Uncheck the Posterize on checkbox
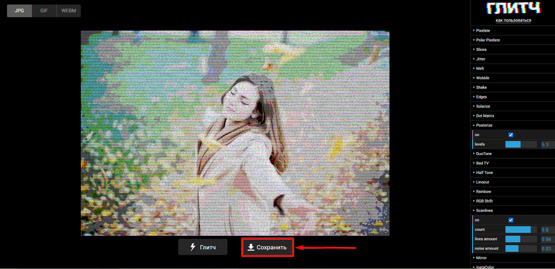Image resolution: width=555 pixels, height=269 pixels. pyautogui.click(x=511, y=134)
